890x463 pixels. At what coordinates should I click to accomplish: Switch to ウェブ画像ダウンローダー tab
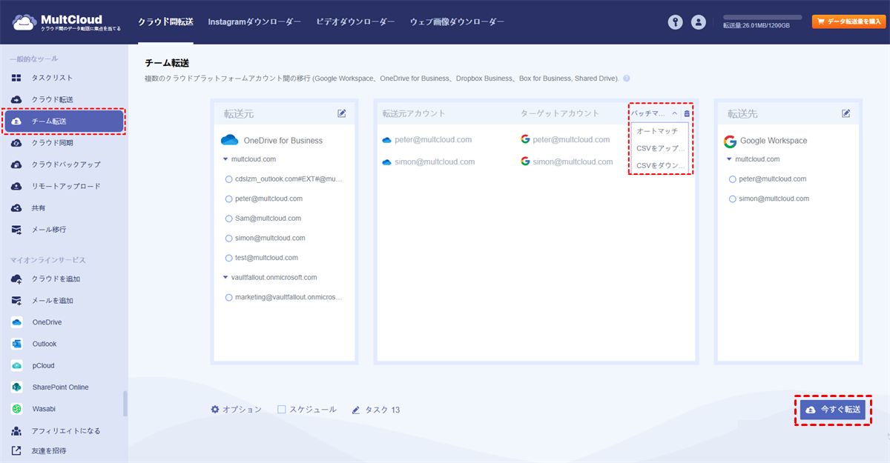point(457,22)
